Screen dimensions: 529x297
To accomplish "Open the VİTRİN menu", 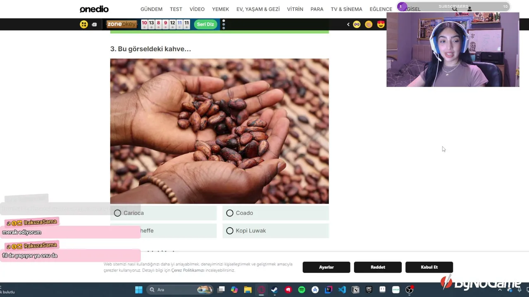I will tap(295, 9).
